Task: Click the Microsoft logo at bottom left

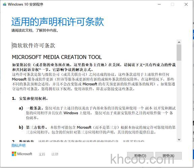Action: (22, 154)
